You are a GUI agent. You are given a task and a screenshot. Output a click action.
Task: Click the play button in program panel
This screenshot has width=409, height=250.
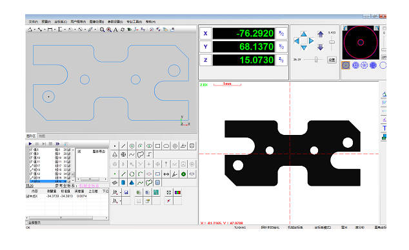(30, 144)
